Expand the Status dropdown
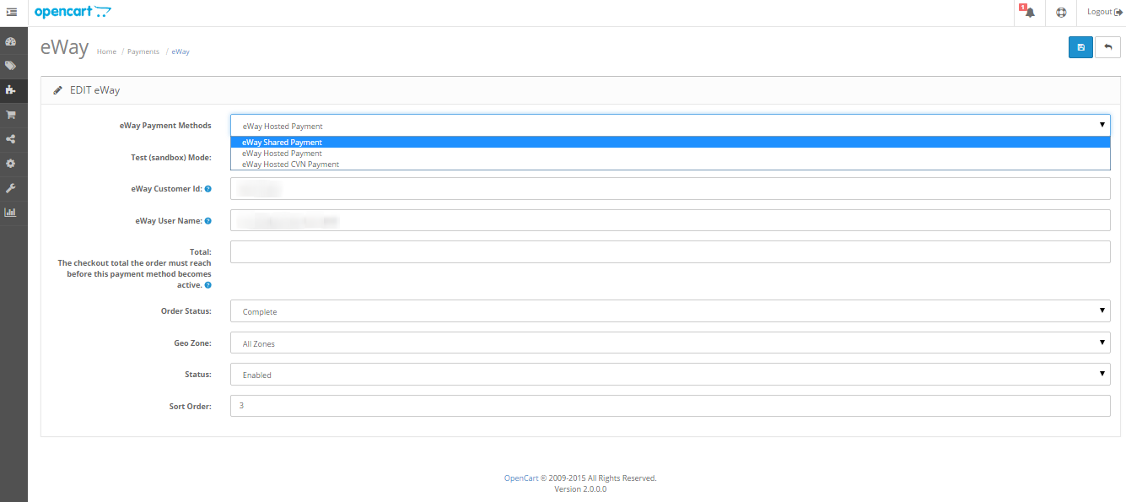The height and width of the screenshot is (502, 1126). click(670, 375)
